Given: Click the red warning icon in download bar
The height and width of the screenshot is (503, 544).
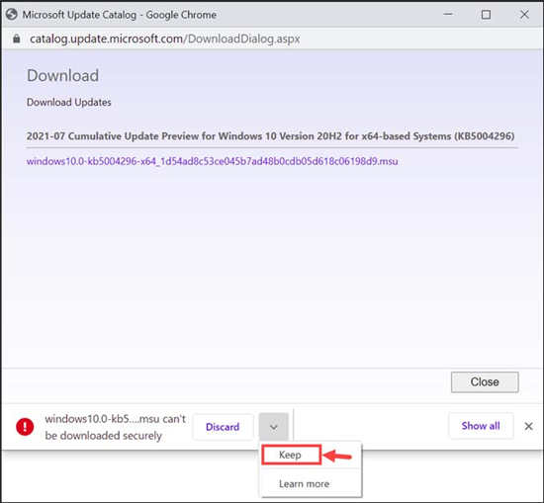Looking at the screenshot, I should (x=25, y=426).
